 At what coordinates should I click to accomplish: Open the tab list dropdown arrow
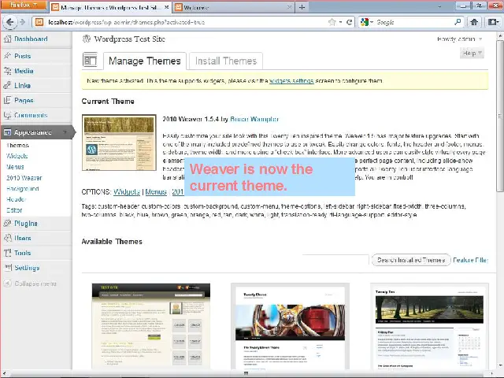439,7
